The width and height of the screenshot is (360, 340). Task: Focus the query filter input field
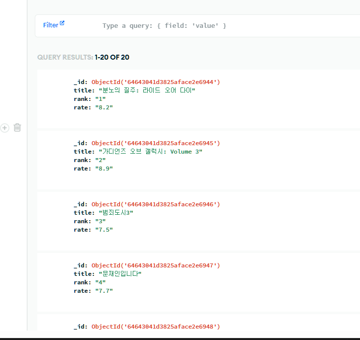[x=230, y=26]
